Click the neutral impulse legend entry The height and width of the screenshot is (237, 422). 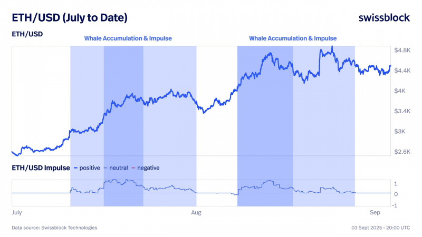(116, 168)
